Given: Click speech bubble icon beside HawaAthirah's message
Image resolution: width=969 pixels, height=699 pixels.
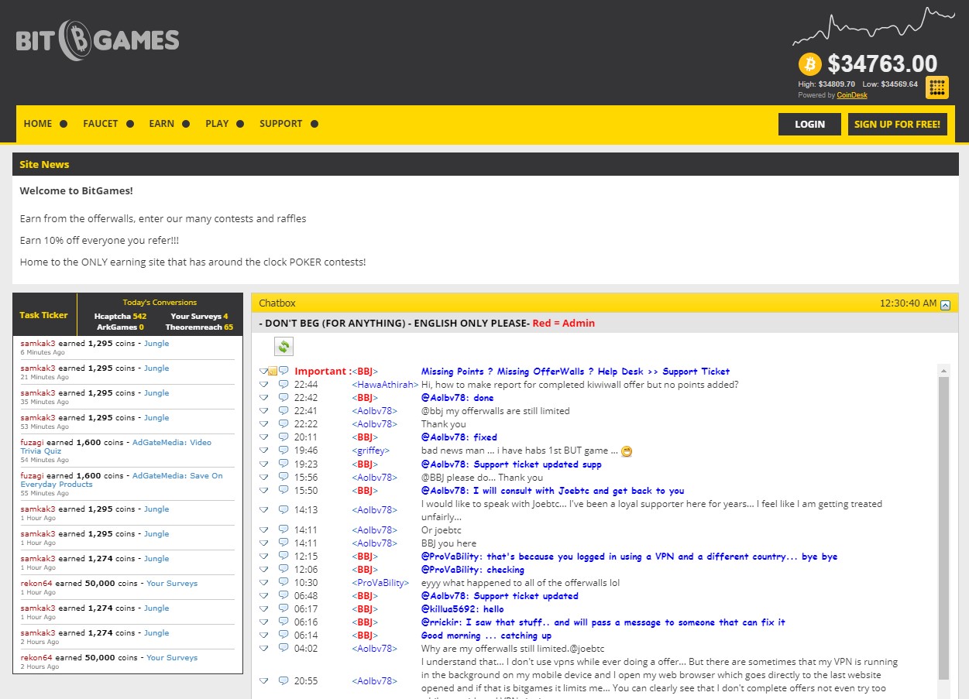Looking at the screenshot, I should 283,385.
